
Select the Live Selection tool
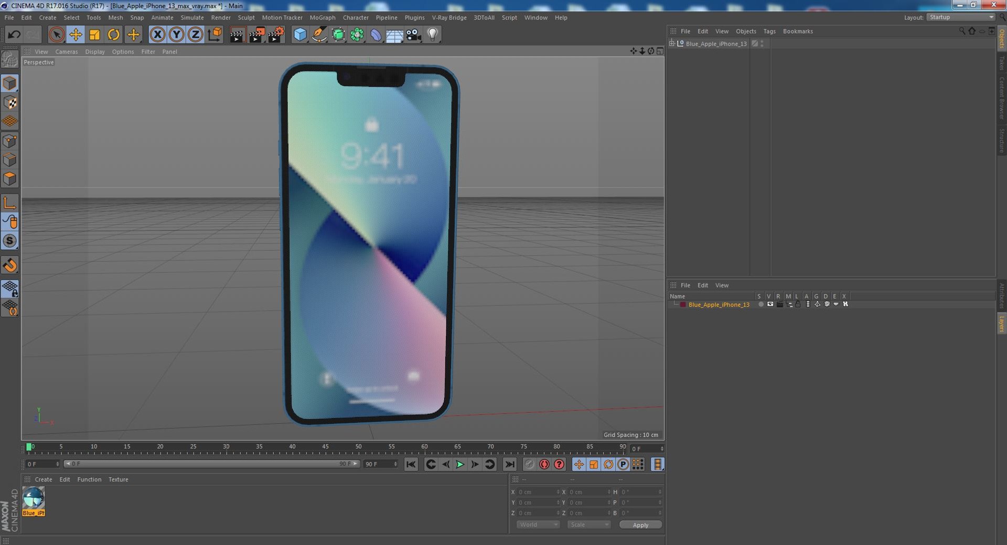pyautogui.click(x=56, y=35)
